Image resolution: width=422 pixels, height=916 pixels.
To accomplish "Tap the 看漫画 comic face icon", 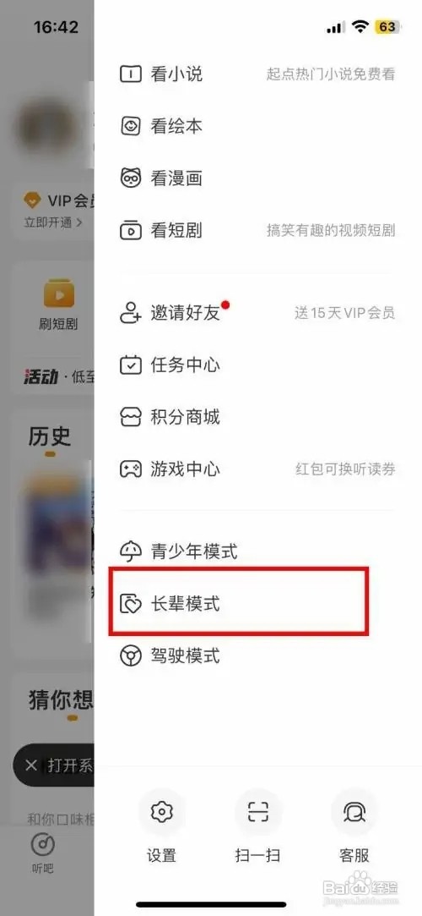I will [131, 178].
